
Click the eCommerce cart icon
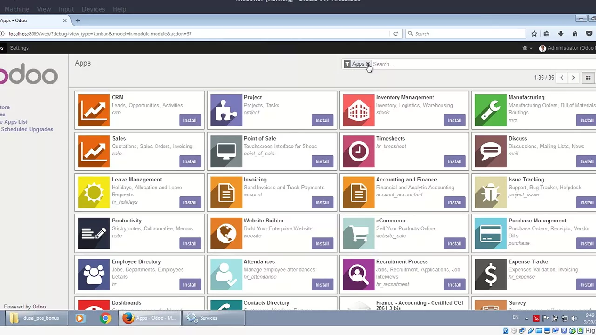click(x=359, y=234)
